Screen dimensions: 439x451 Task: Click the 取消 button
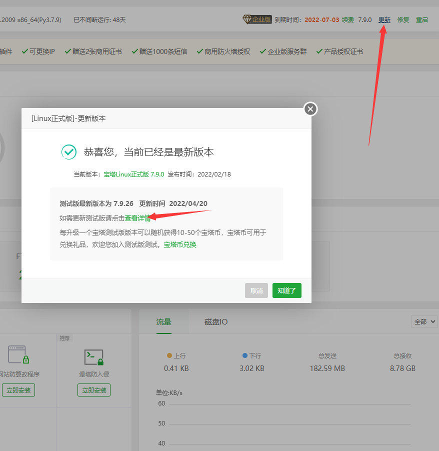[256, 290]
